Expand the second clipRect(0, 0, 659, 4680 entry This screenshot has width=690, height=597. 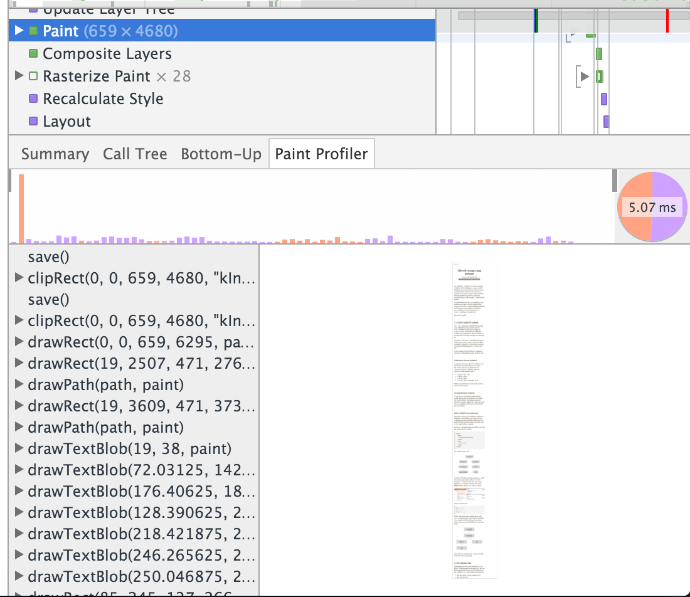(18, 320)
